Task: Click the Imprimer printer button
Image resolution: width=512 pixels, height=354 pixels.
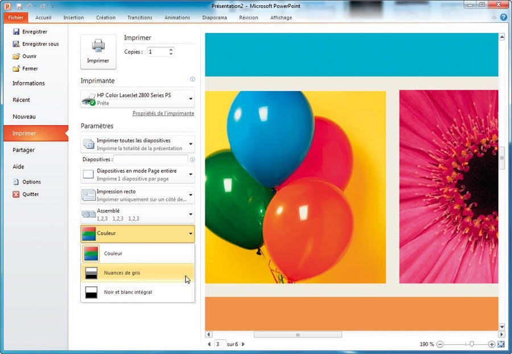Action: point(98,52)
